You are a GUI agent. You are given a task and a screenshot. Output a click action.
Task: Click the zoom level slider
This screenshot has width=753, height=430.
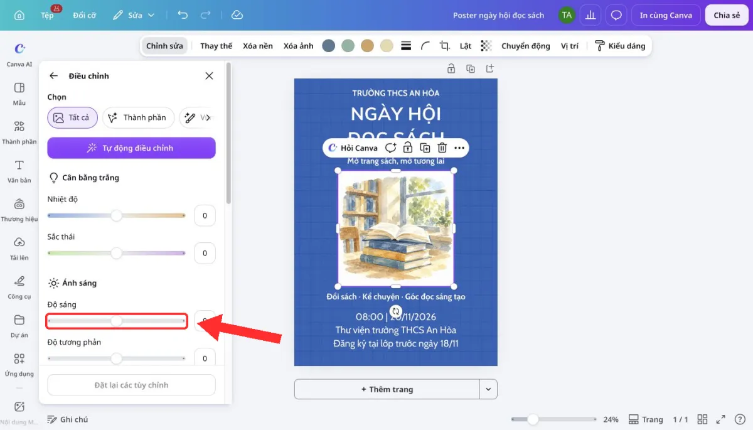tap(553, 419)
